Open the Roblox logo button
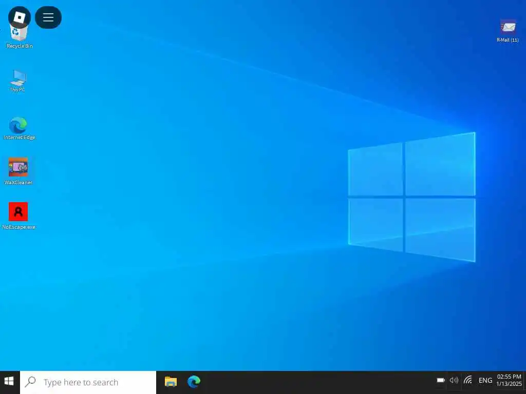The width and height of the screenshot is (526, 394). [x=20, y=17]
